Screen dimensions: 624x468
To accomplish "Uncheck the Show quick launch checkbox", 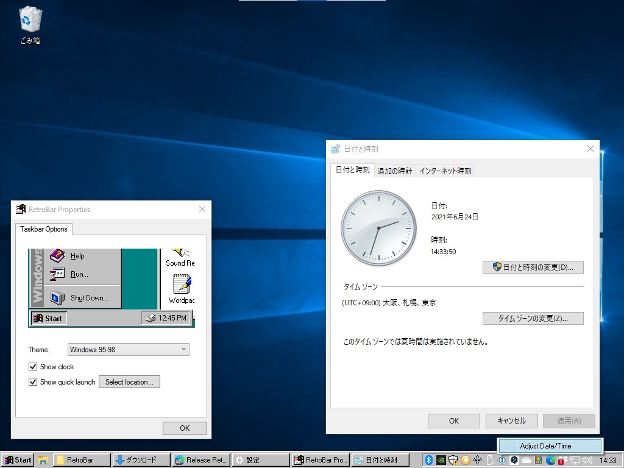I will click(33, 381).
